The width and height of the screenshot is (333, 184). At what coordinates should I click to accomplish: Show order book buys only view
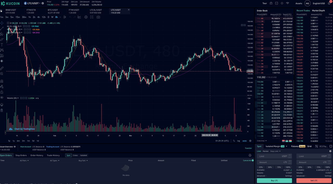point(287,141)
